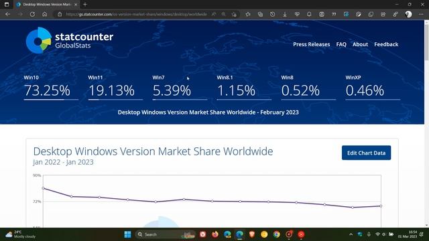
Task: Click the Jan 2022 - Jan 2023 date range
Action: (x=63, y=162)
